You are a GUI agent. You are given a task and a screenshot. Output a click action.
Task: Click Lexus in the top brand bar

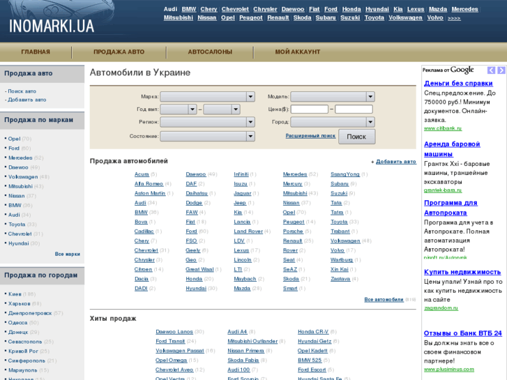pos(416,9)
